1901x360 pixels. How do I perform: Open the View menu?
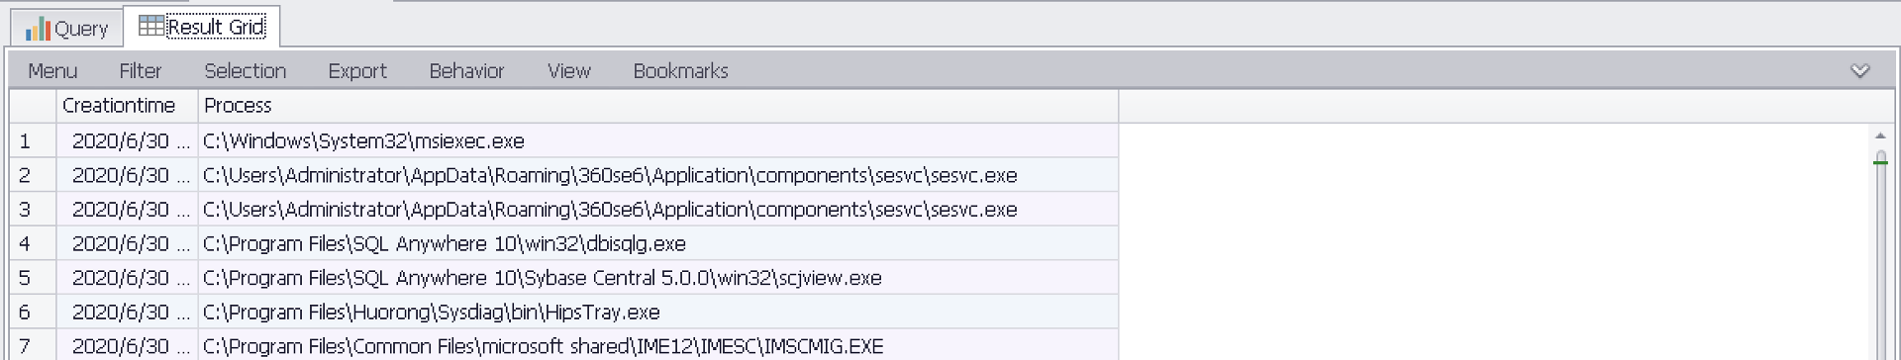(x=568, y=71)
